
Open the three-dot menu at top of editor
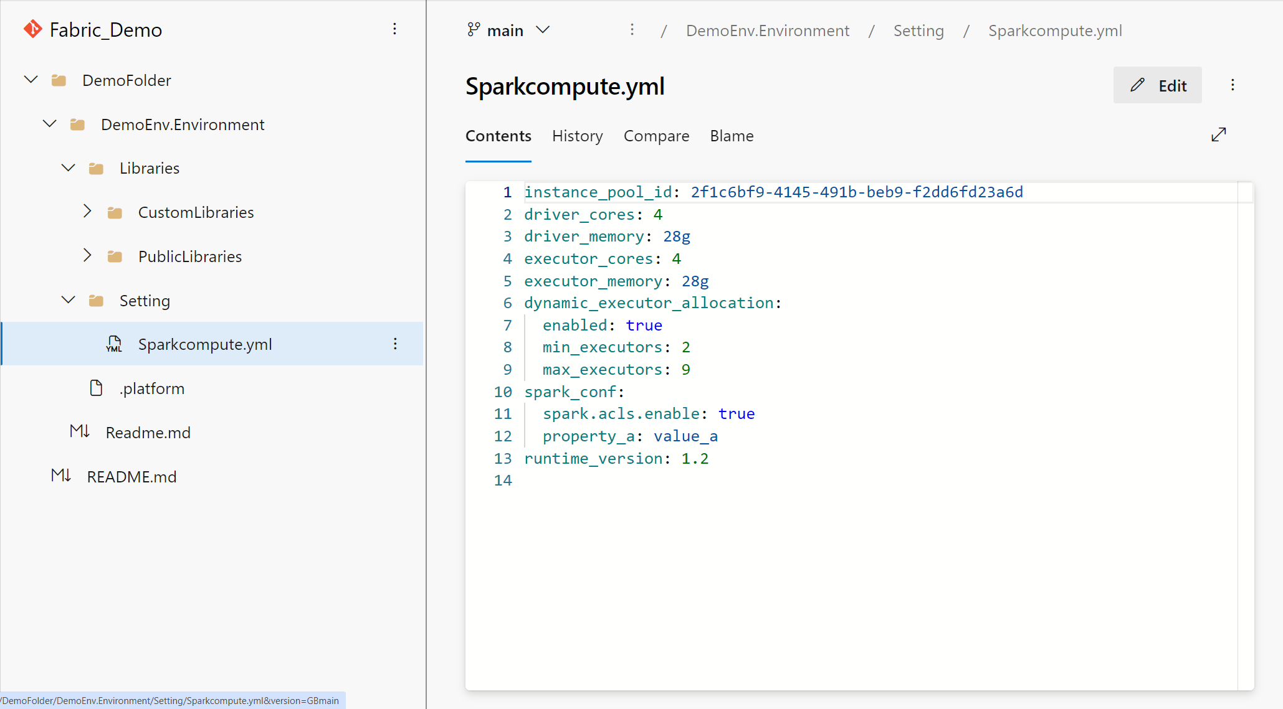tap(1233, 85)
